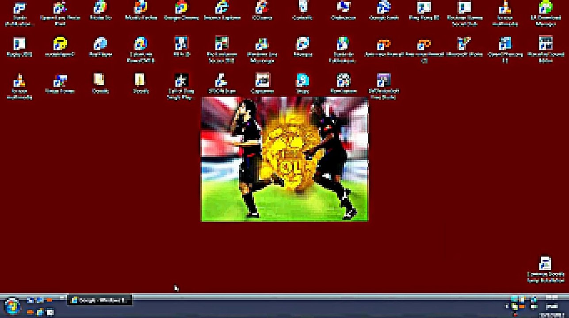Click the OpenOffice.org desktop shortcut

pos(505,50)
